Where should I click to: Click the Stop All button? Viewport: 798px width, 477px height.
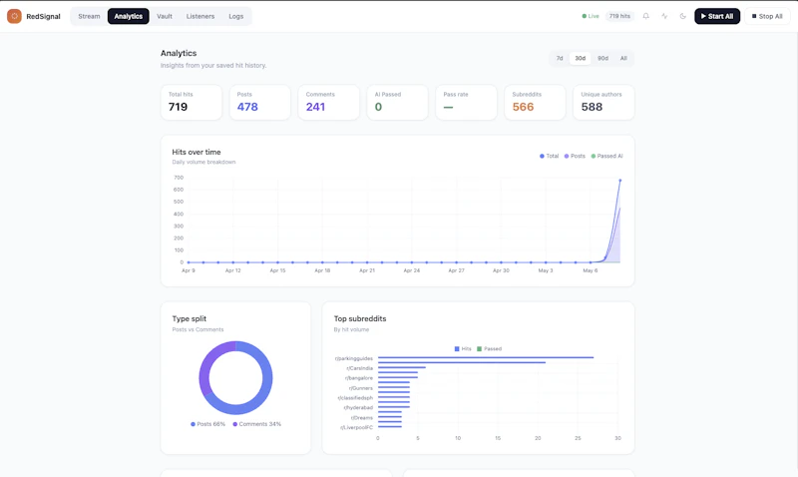pos(767,16)
